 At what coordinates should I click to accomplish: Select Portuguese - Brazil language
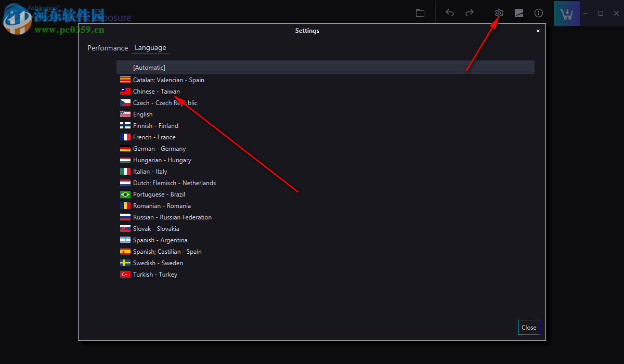pyautogui.click(x=158, y=194)
